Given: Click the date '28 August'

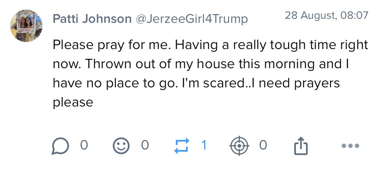Looking at the screenshot, I should (x=310, y=15).
